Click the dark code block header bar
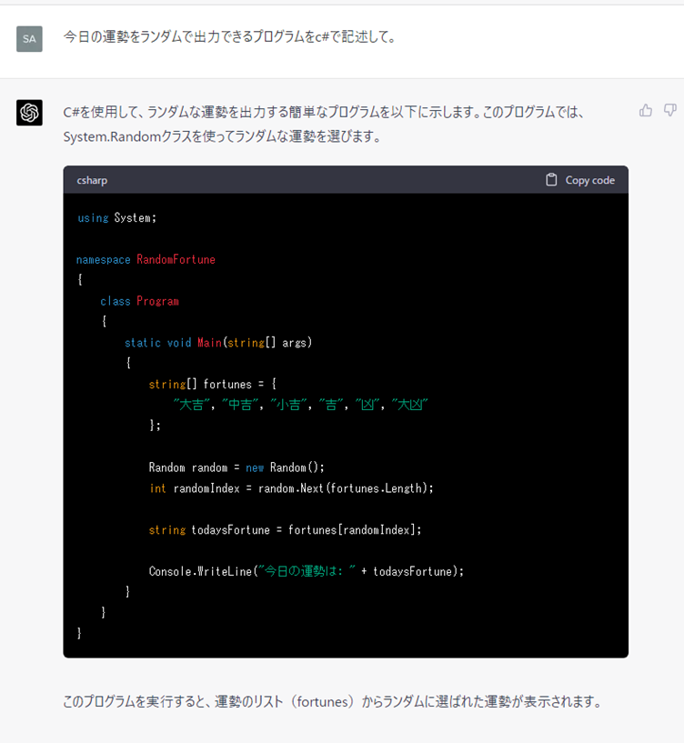 click(x=346, y=179)
